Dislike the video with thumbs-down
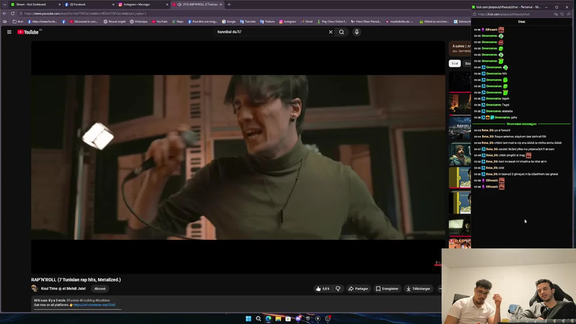 pyautogui.click(x=338, y=288)
